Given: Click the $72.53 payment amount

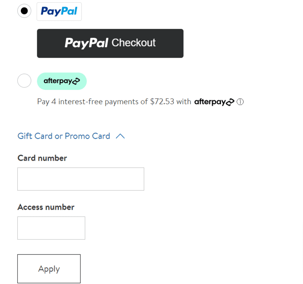Looking at the screenshot, I should [162, 102].
